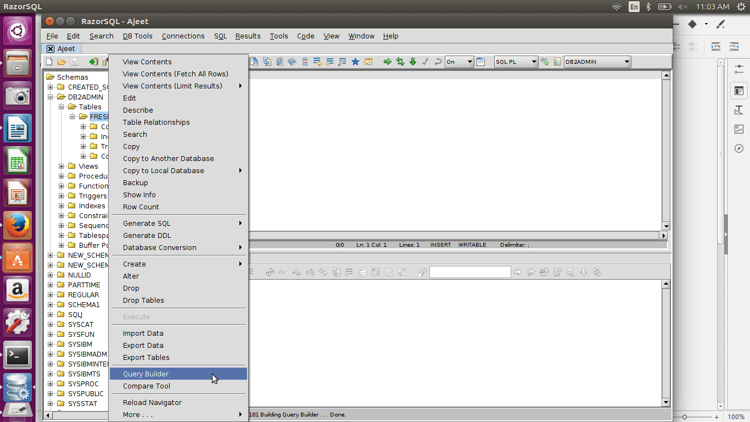Screen dimensions: 750x422
Task: Open Firefox from the Ubuntu launcher
Action: [18, 225]
